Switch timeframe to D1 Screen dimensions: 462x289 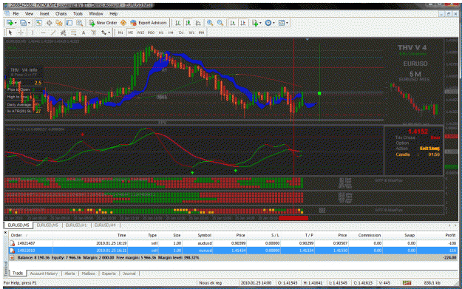pyautogui.click(x=181, y=33)
